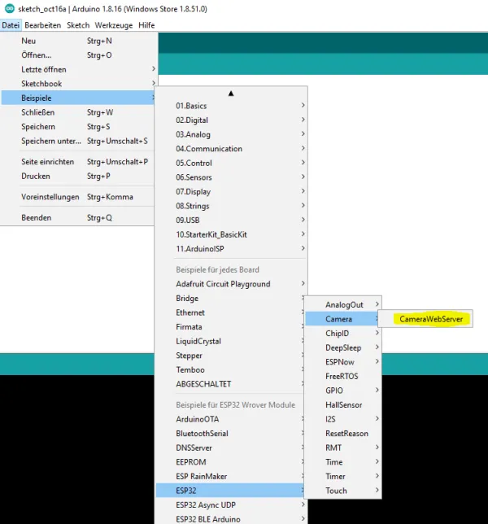Click the scroll-up arrow atop examples list

231,94
